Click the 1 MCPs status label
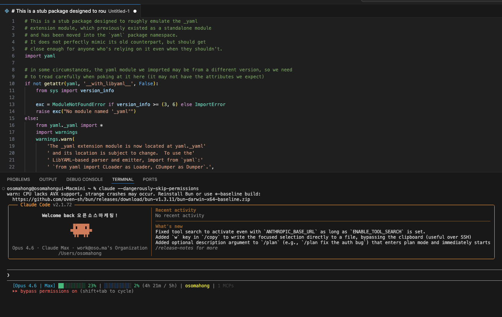The height and width of the screenshot is (317, 502). pos(225,286)
